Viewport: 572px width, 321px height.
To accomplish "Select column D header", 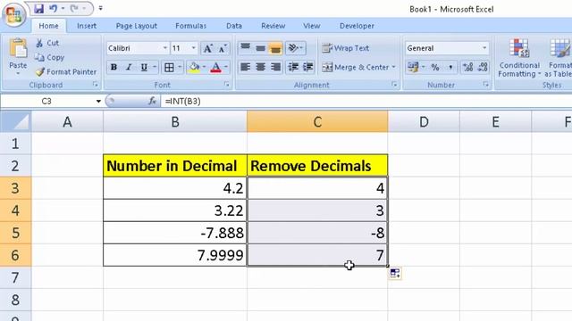I will coord(424,121).
